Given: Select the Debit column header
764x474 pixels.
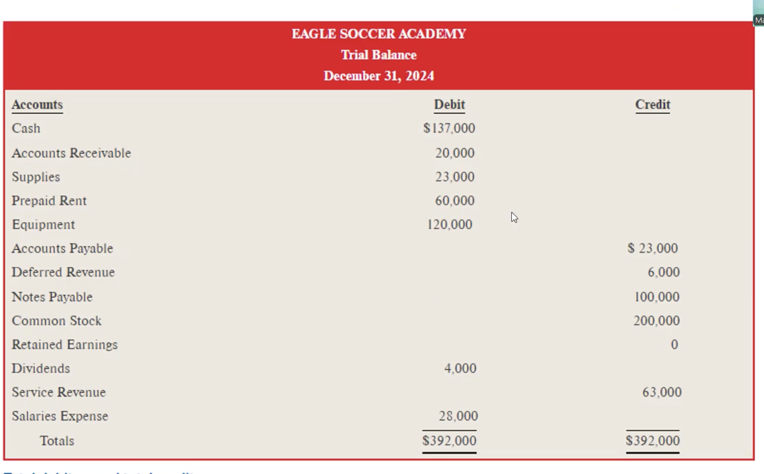Looking at the screenshot, I should [449, 104].
